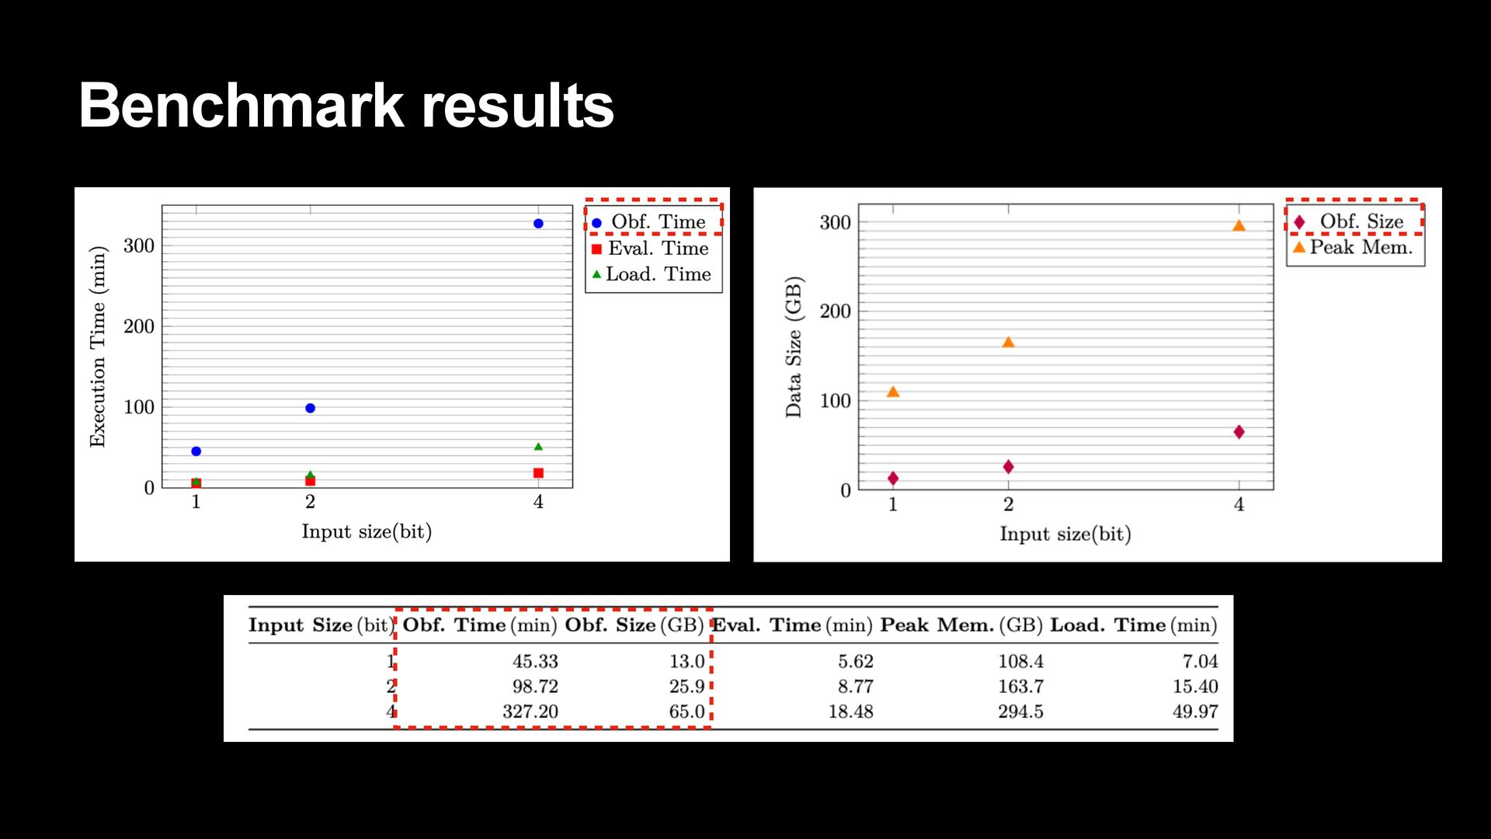Click the "Peak Mem. (GB)" table header

point(961,625)
